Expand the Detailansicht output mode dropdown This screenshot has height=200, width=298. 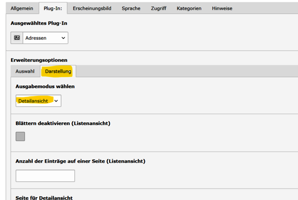pyautogui.click(x=38, y=101)
